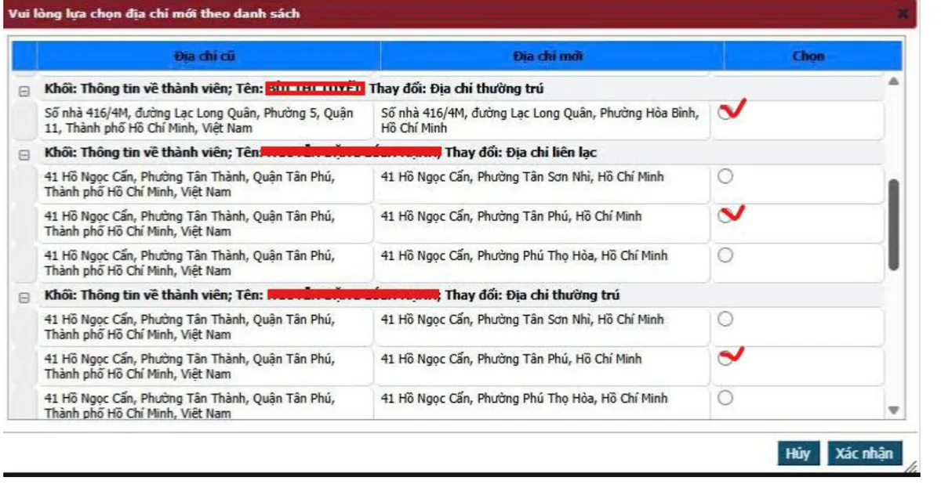Viewport: 941px width, 495px height.
Task: Close the address selection dialog
Action: click(x=903, y=13)
